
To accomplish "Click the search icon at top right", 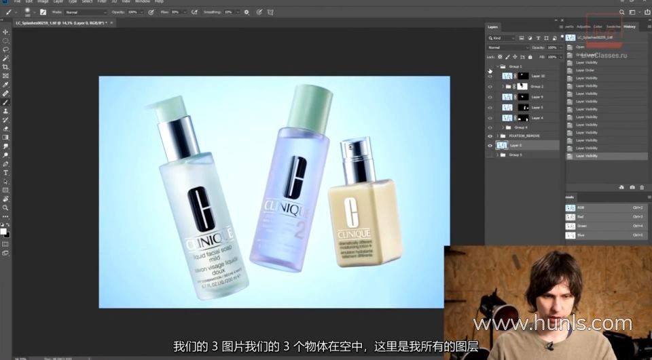I will coord(621,12).
